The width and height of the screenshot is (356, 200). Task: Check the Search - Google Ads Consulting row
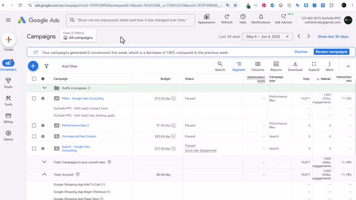pos(34,148)
